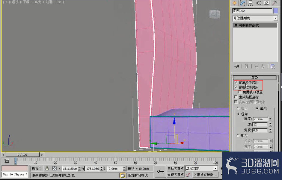Click the X coordinate field
Image resolution: width=282 pixels, height=180 pixels.
coord(70,169)
